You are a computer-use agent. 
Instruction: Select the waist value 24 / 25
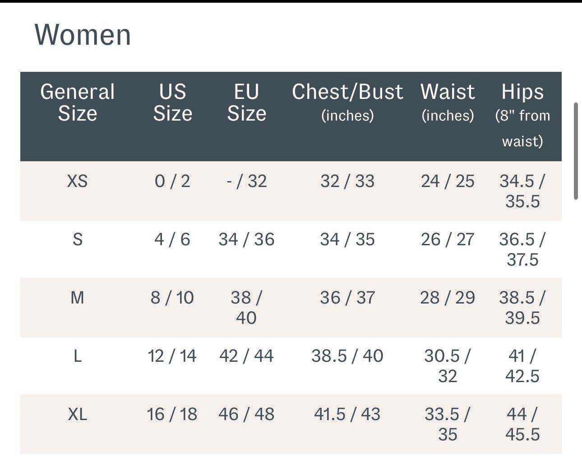click(448, 182)
